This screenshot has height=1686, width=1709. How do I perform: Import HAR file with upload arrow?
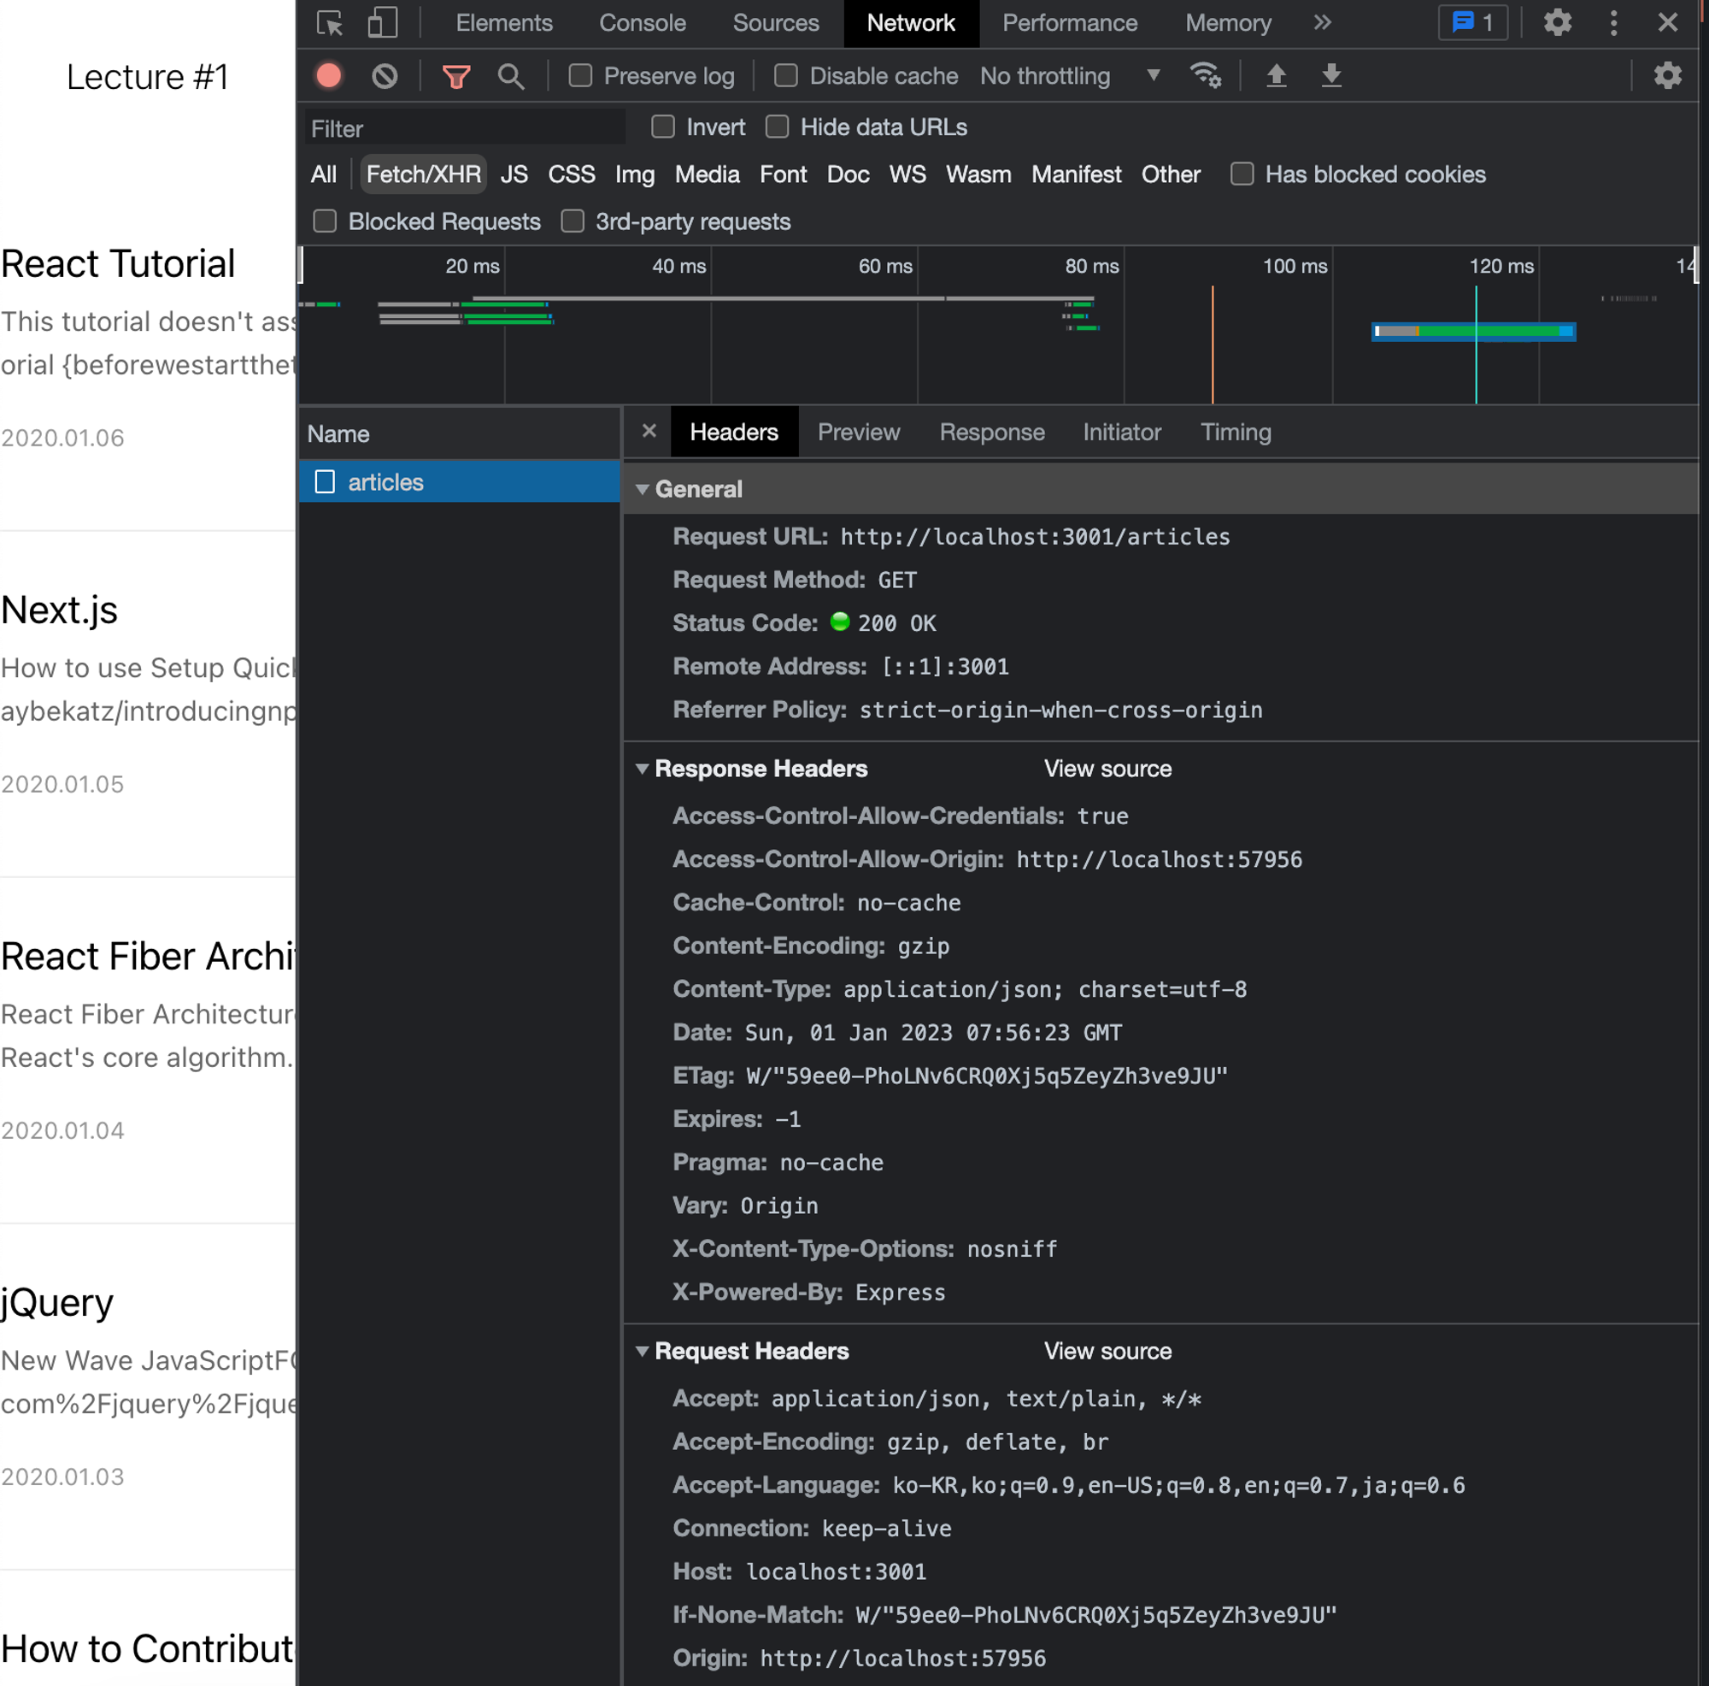click(1276, 76)
